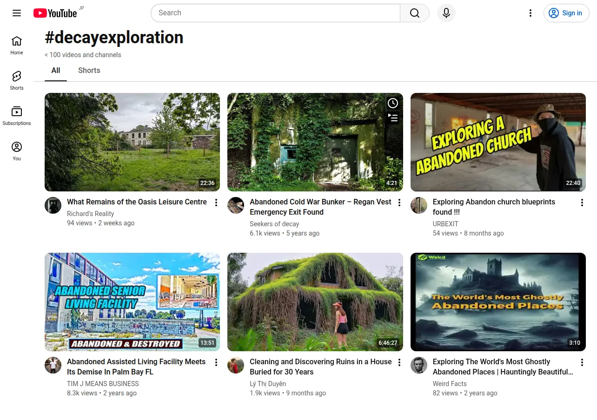Open the You section in sidebar

17,151
